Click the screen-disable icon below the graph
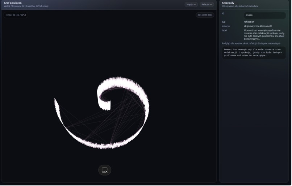Viewport: 292px width, 186px height. pos(105,170)
